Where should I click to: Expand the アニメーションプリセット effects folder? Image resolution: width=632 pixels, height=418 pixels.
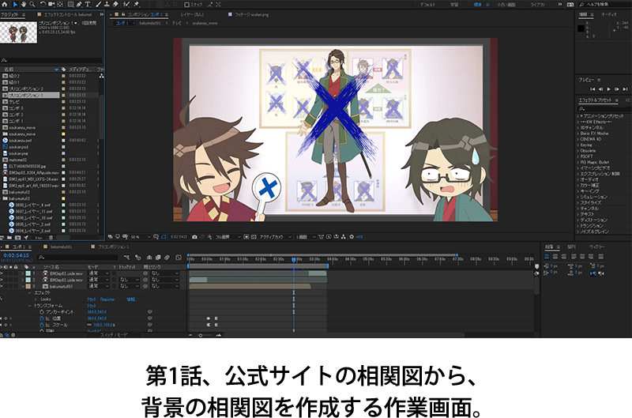tap(577, 115)
